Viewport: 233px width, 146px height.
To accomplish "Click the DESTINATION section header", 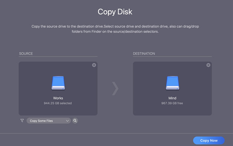I will click(144, 53).
